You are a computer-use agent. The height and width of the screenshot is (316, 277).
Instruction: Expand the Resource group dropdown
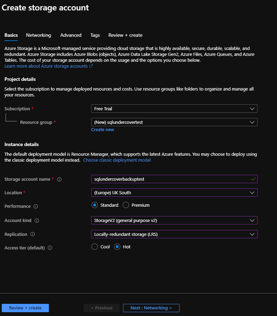pyautogui.click(x=174, y=122)
